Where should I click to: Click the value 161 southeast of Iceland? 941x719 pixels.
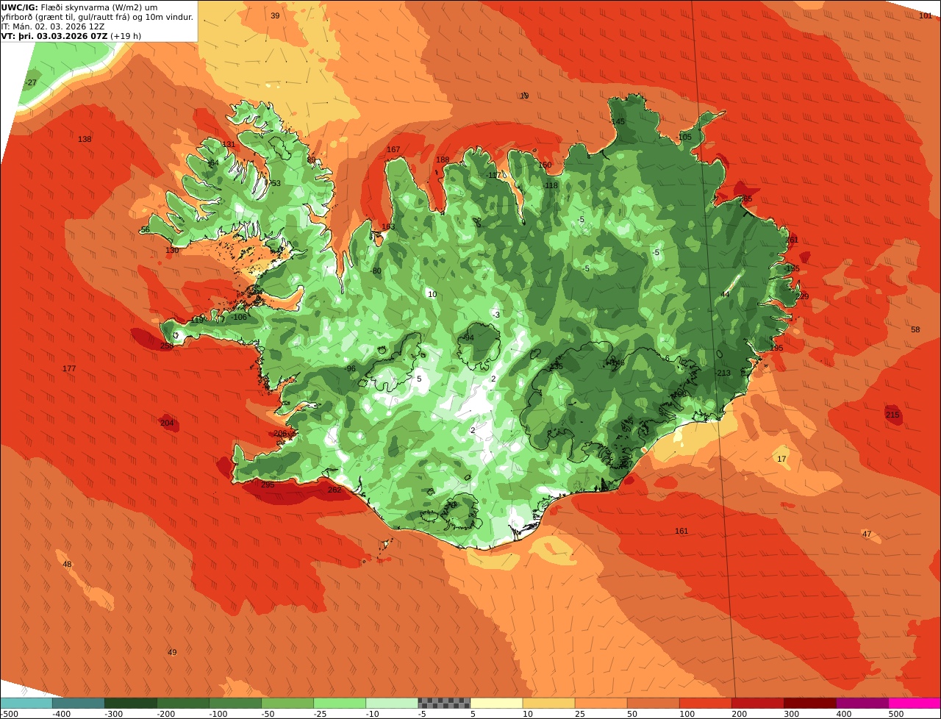681,531
